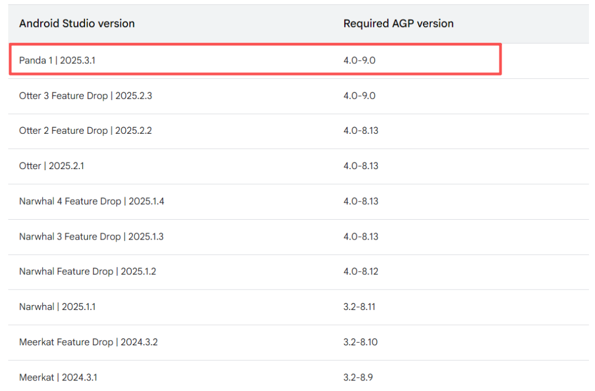The width and height of the screenshot is (595, 391).
Task: Click the 'Android Studio version' column header
Action: tap(77, 24)
